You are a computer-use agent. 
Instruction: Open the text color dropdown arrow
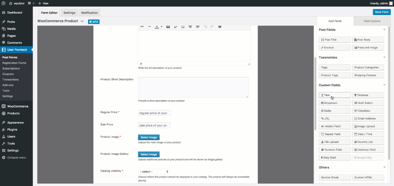161,27
